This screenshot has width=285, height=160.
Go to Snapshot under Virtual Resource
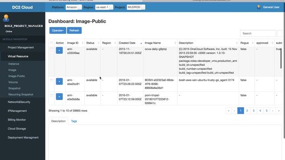pos(14,88)
